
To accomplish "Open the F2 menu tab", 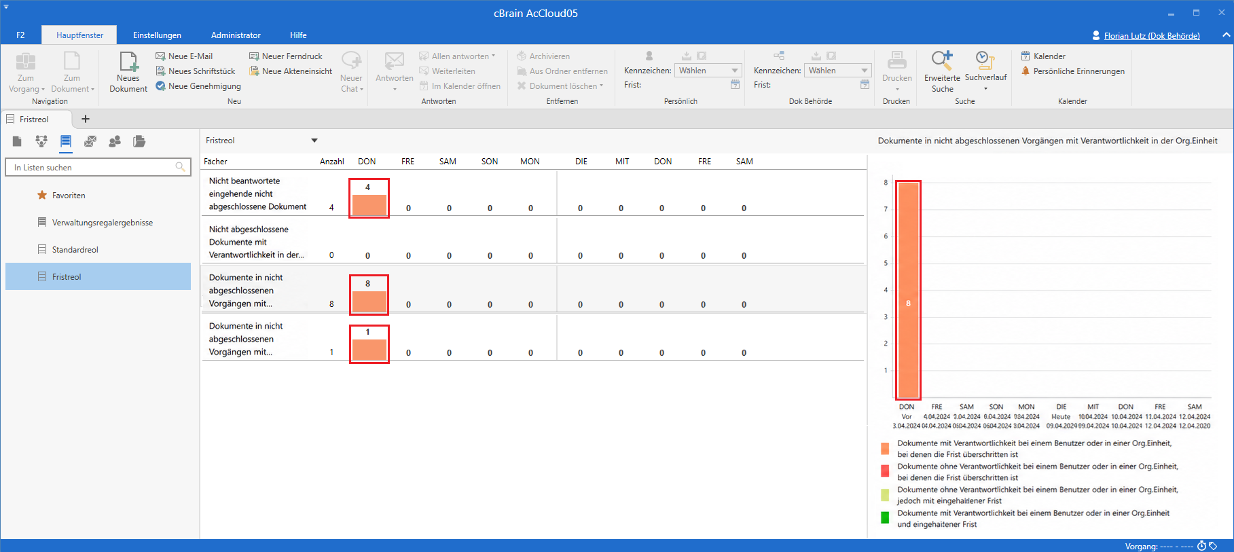I will 20,35.
